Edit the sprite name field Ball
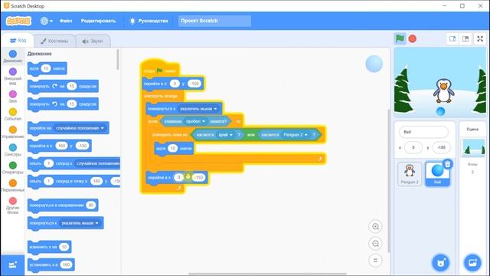 [423, 132]
